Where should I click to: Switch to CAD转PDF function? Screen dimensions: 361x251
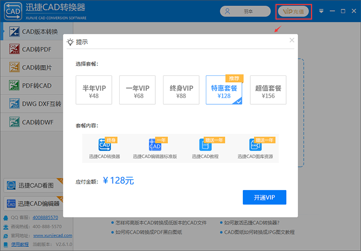[32, 50]
